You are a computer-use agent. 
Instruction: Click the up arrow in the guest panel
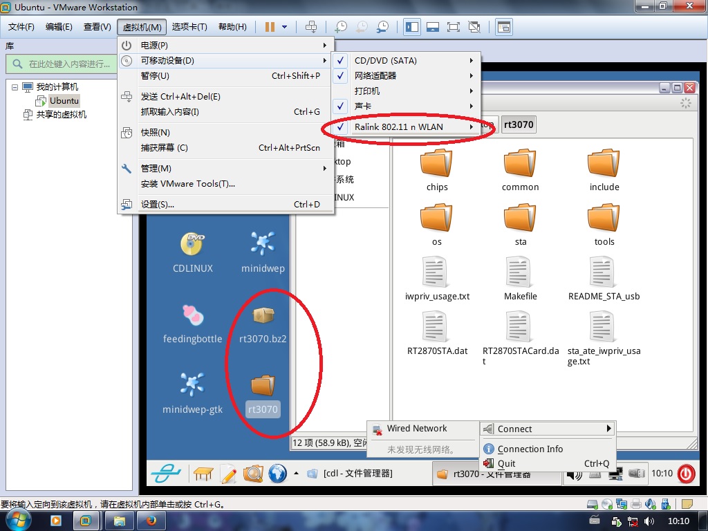pyautogui.click(x=296, y=474)
